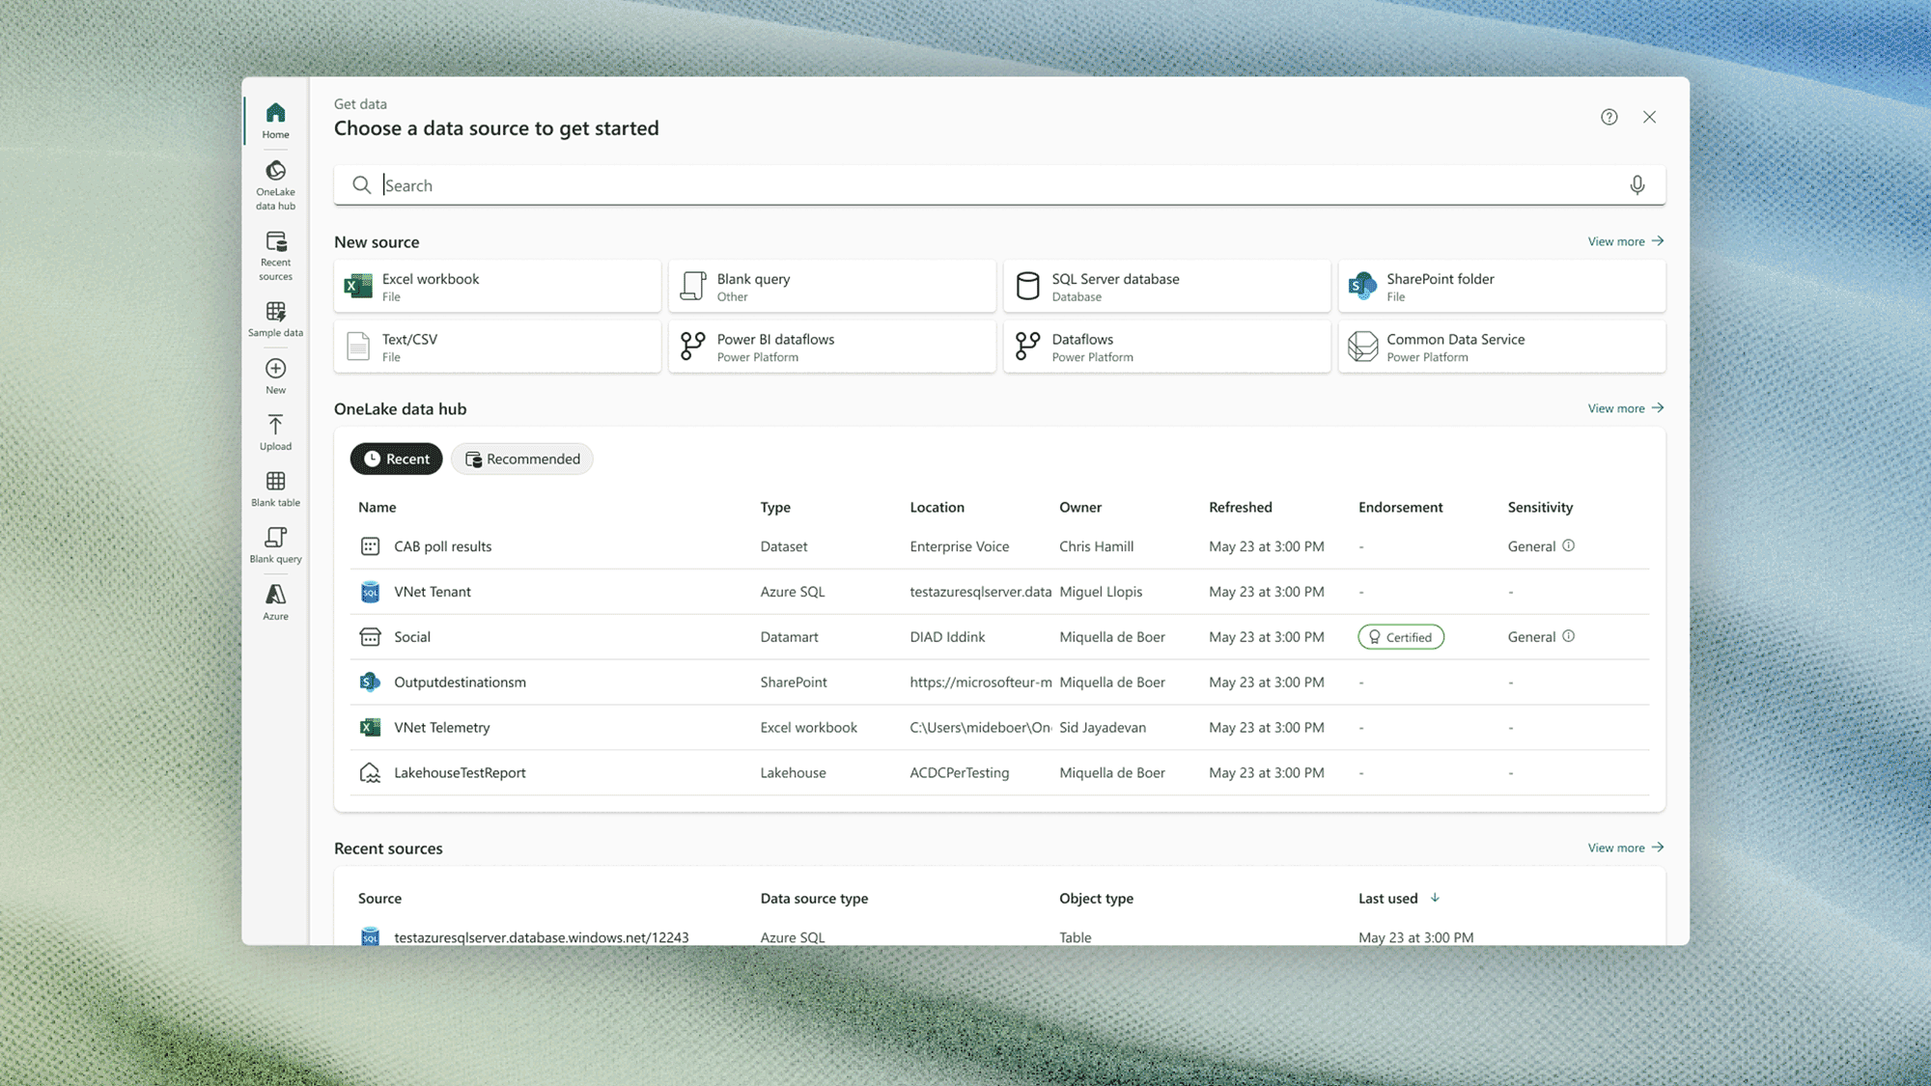
Task: Toggle to Recent tab in OneLake hub
Action: click(394, 458)
